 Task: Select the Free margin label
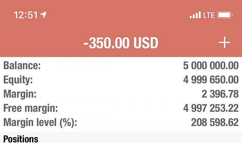coord(31,109)
